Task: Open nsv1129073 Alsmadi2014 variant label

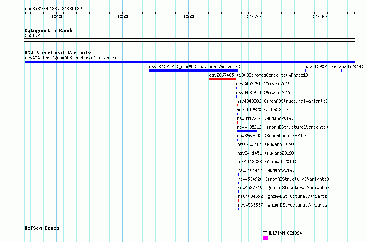Action: click(x=334, y=66)
